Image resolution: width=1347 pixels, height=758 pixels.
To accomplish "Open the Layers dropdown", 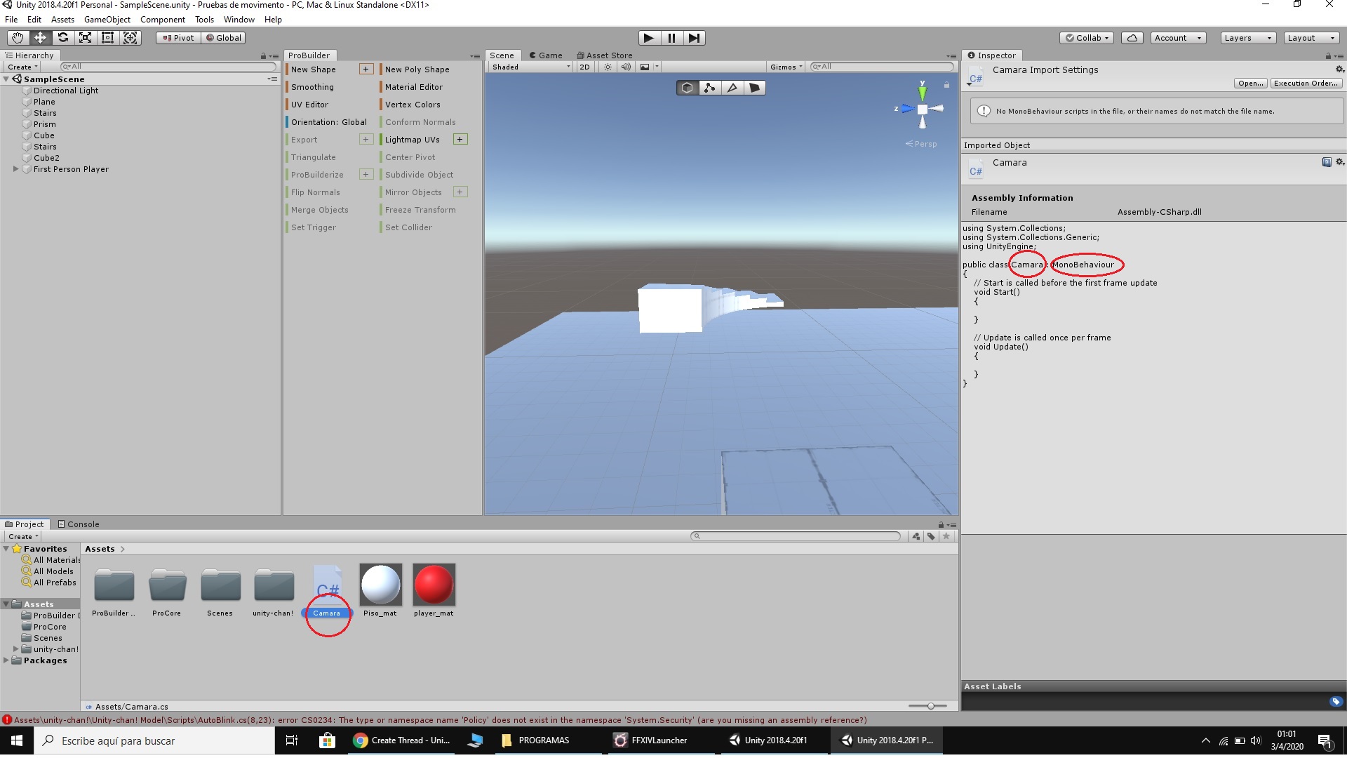I will 1247,38.
